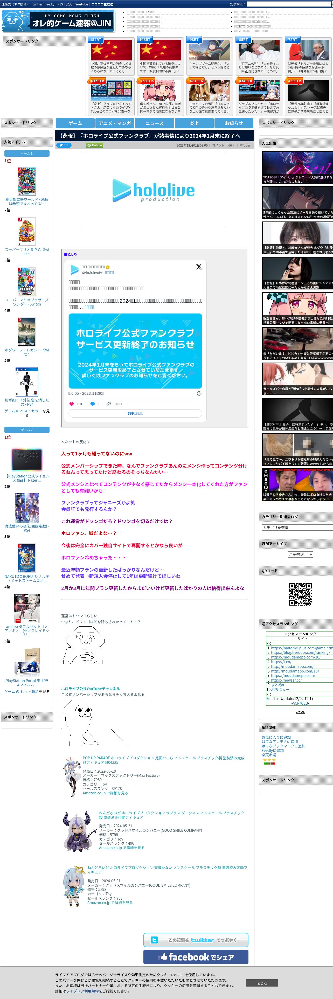The height and width of the screenshot is (999, 333).
Task: Click お気に入りに追加 link
Action: pos(276,737)
